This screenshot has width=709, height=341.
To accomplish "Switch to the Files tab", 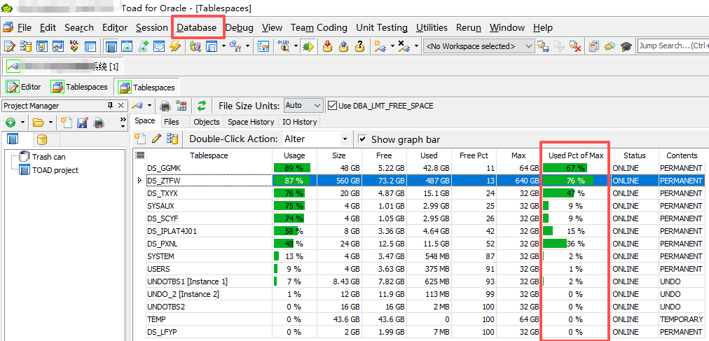I will [x=172, y=122].
